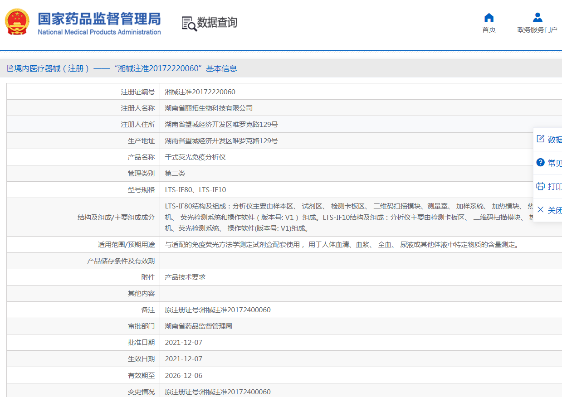This screenshot has width=562, height=397.
Task: Click the 注册人住所 address value
Action: (221, 125)
